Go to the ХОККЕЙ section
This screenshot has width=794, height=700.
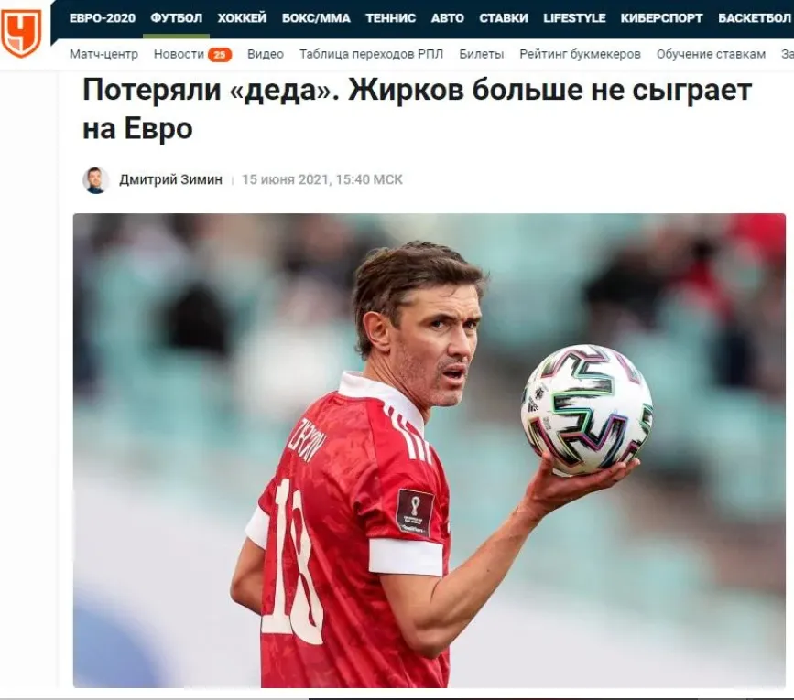242,18
